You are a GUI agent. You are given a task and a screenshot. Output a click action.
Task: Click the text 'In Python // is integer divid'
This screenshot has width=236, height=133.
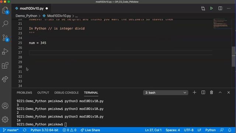click(57, 28)
